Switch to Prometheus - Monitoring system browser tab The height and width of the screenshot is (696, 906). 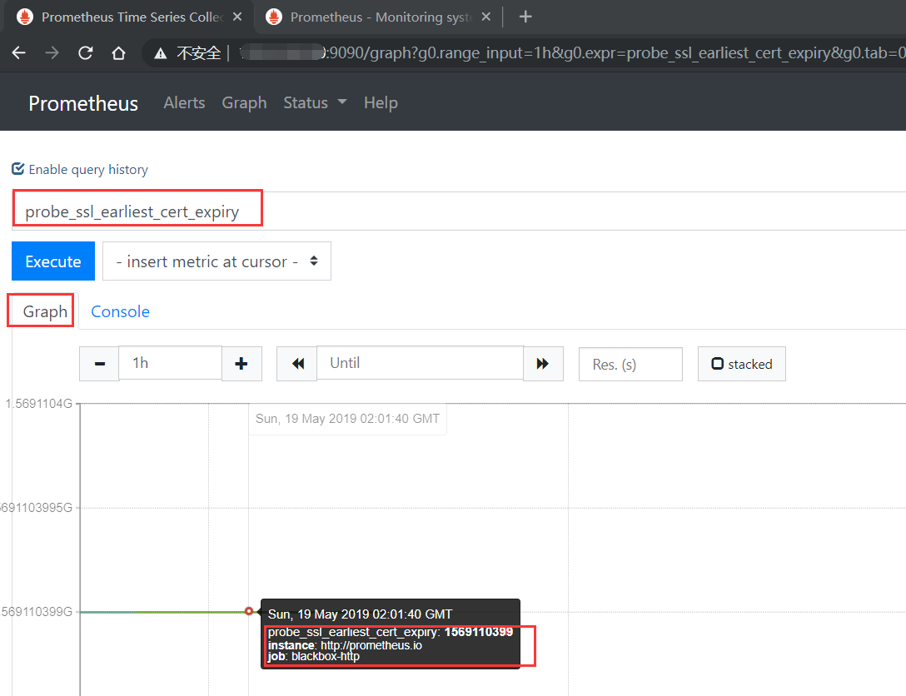378,17
